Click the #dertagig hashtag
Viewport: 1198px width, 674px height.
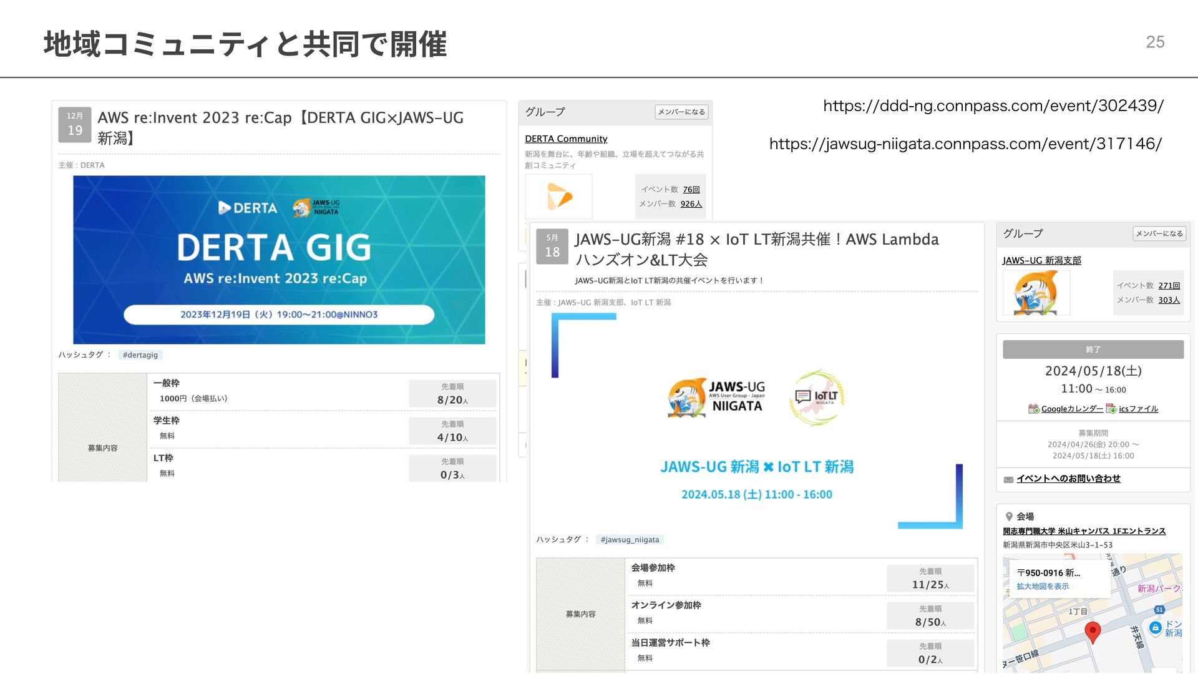[x=140, y=355]
